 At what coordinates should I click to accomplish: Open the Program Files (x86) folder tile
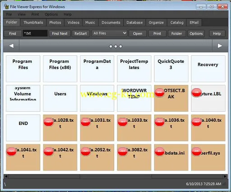coord(60,69)
